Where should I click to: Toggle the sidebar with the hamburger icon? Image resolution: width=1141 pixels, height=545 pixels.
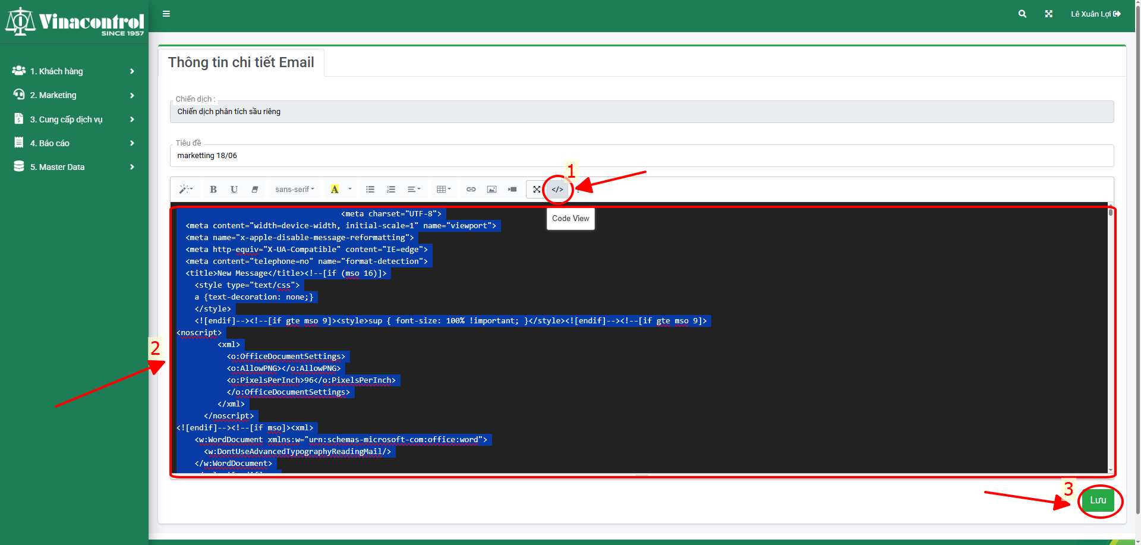coord(166,14)
